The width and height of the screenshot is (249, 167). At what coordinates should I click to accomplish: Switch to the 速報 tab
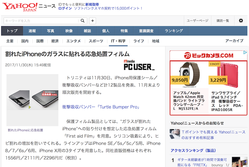[x=32, y=31]
